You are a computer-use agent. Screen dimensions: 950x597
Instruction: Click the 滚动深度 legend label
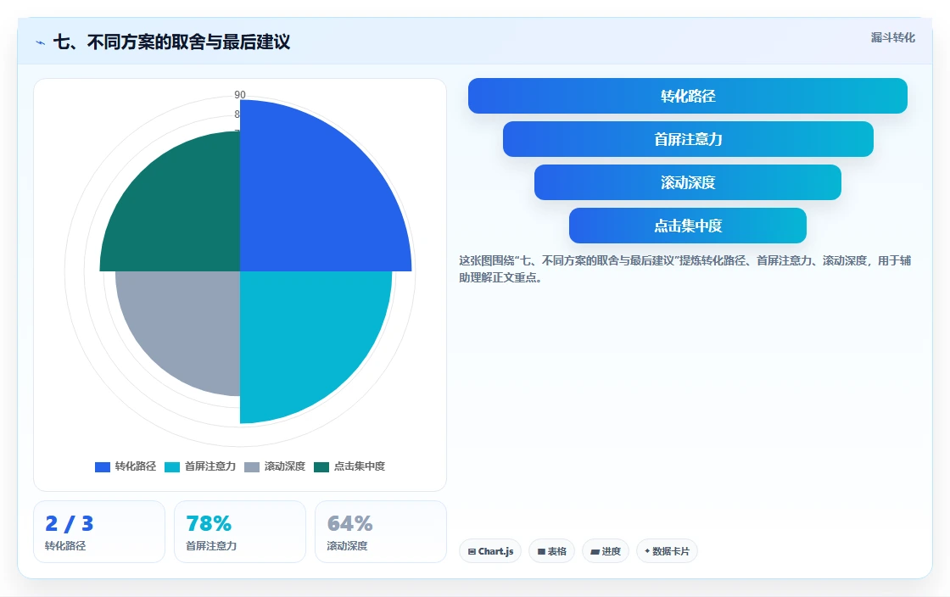[x=285, y=466]
